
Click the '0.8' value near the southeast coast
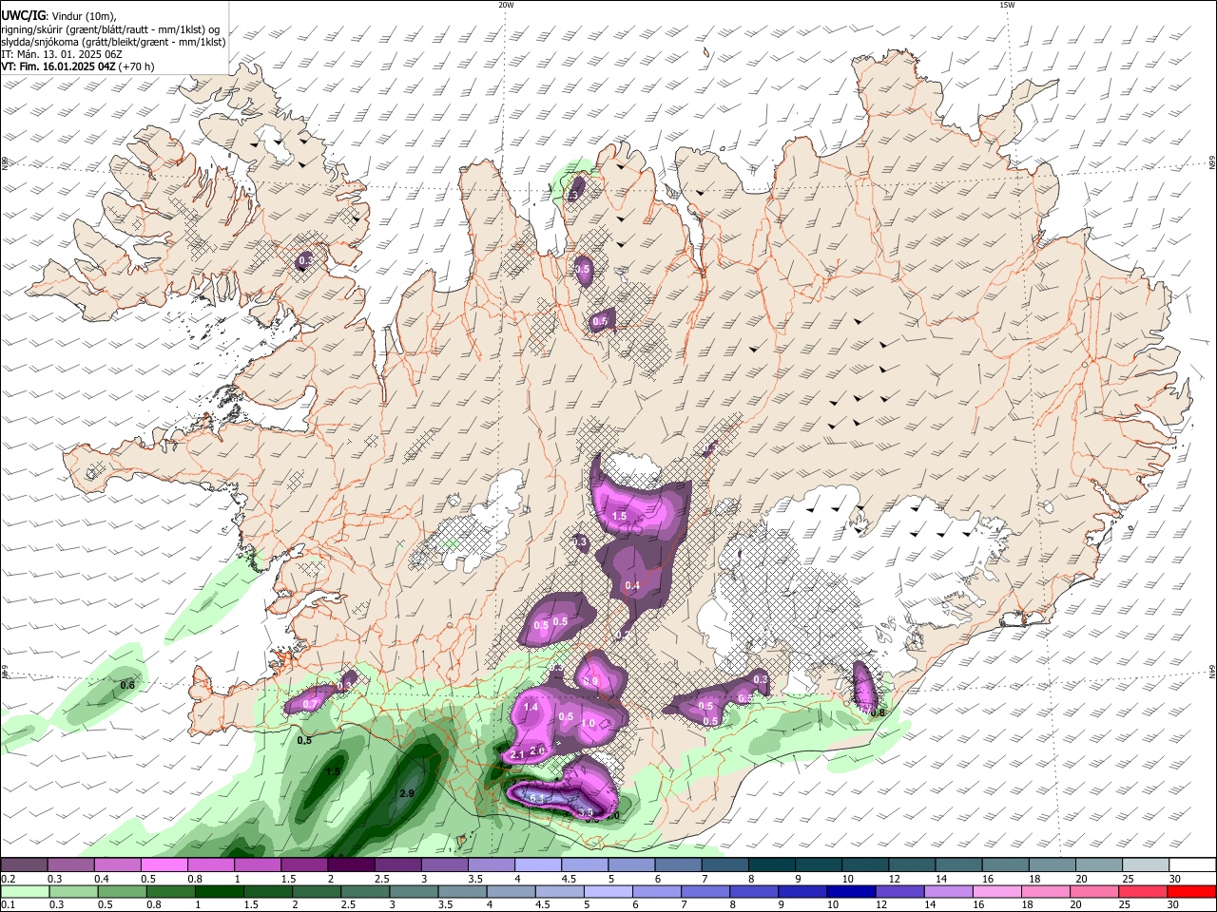(x=879, y=712)
